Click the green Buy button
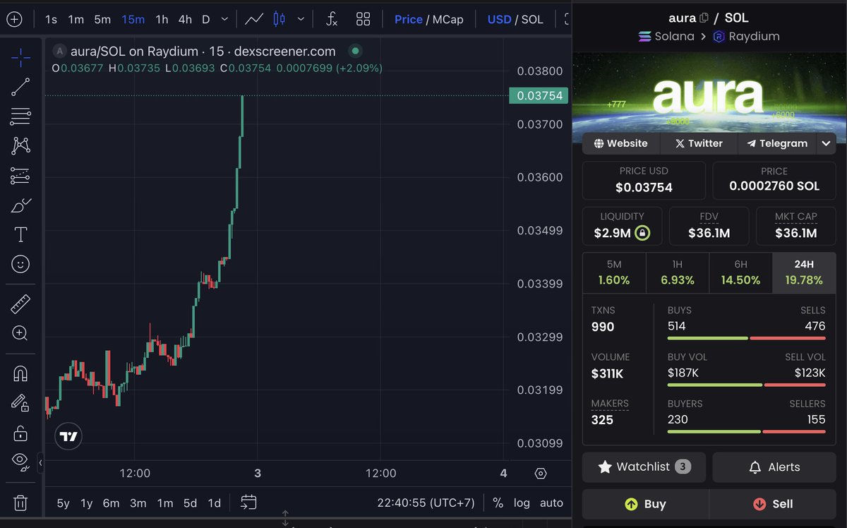The image size is (847, 528). click(x=644, y=504)
